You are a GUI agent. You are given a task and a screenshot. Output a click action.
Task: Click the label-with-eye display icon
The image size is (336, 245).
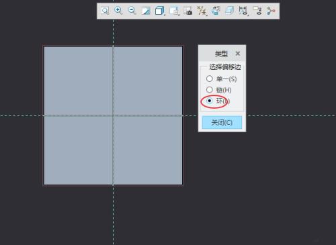(x=257, y=11)
